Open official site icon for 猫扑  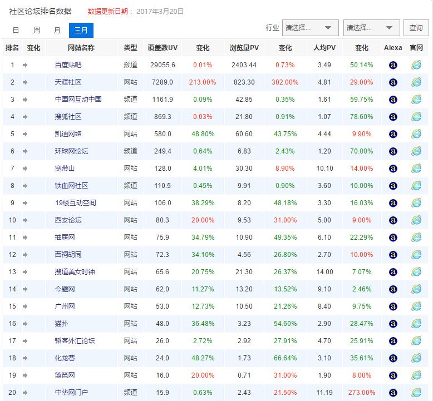coord(416,324)
